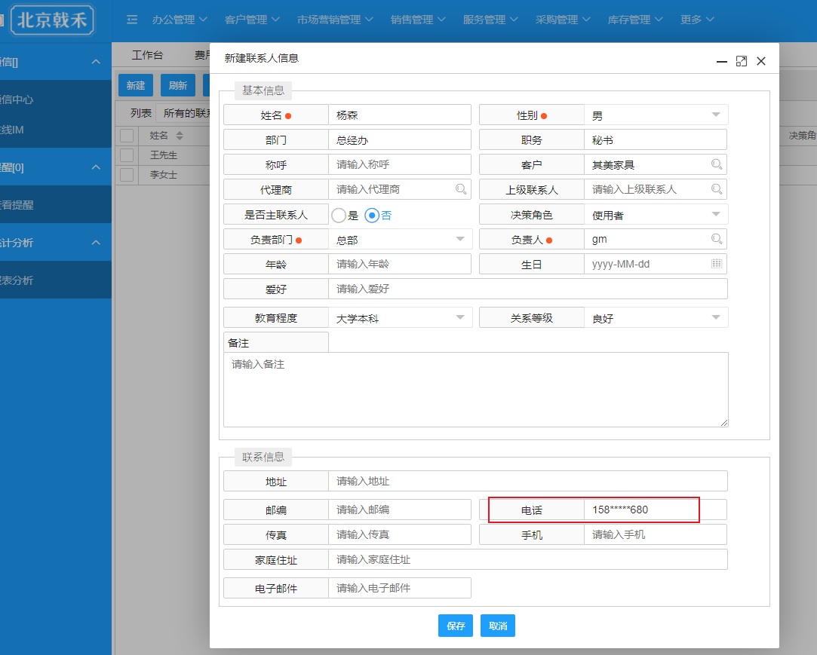Minimize the 新建联系人信息 dialog
The width and height of the screenshot is (817, 655).
(x=722, y=62)
